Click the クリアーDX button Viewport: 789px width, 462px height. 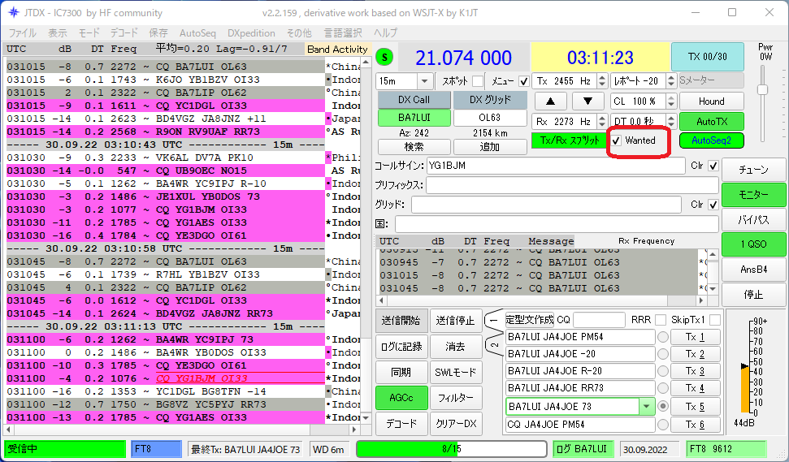(x=455, y=423)
